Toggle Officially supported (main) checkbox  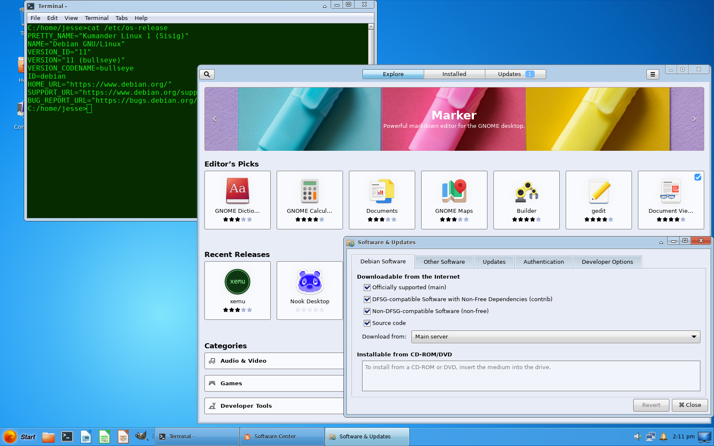(x=367, y=288)
